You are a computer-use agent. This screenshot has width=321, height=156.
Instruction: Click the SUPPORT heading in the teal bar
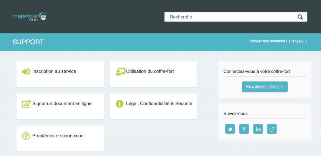[x=28, y=42]
